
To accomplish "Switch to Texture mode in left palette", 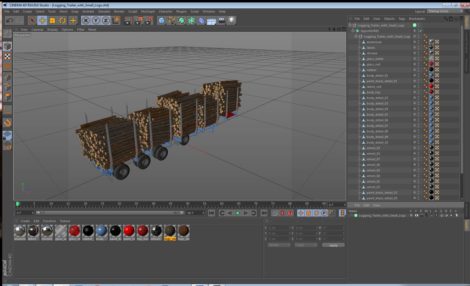I will tap(8, 57).
